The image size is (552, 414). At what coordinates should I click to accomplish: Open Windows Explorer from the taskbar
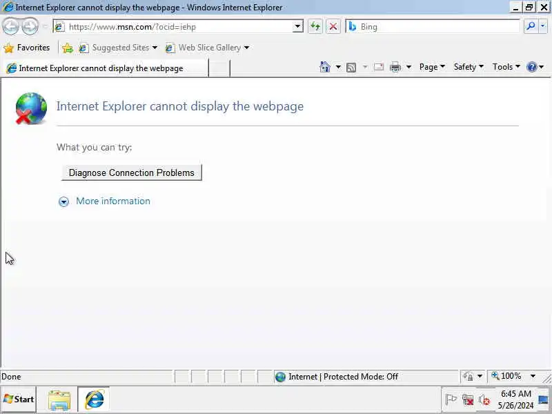59,400
